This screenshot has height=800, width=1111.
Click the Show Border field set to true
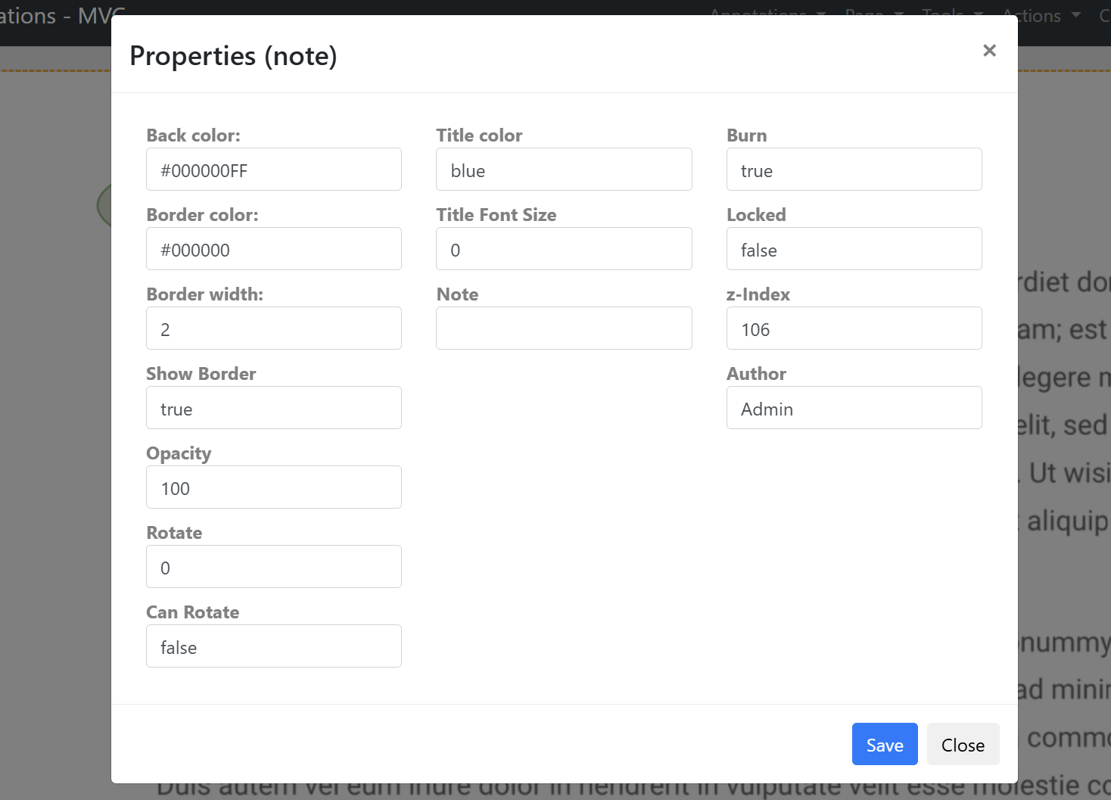click(x=273, y=408)
